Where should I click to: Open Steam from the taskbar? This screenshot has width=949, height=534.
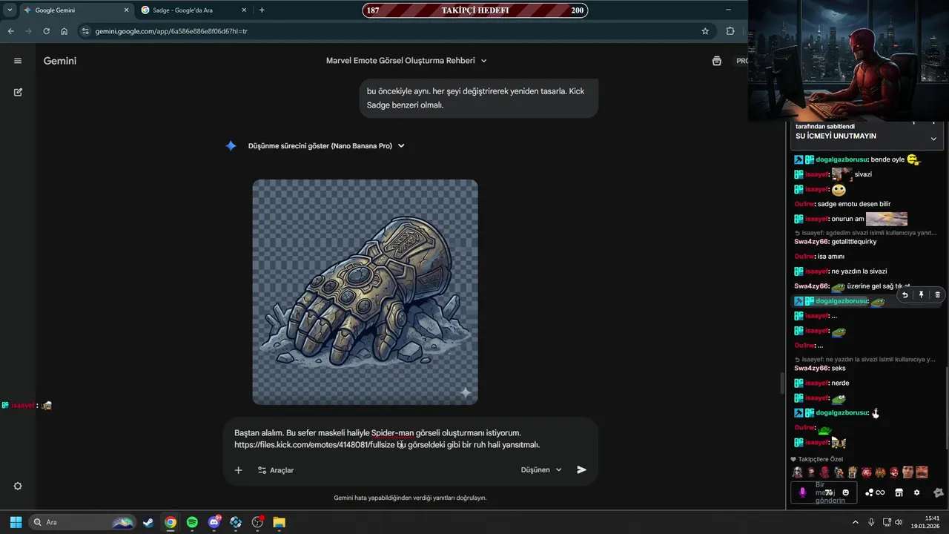point(148,522)
